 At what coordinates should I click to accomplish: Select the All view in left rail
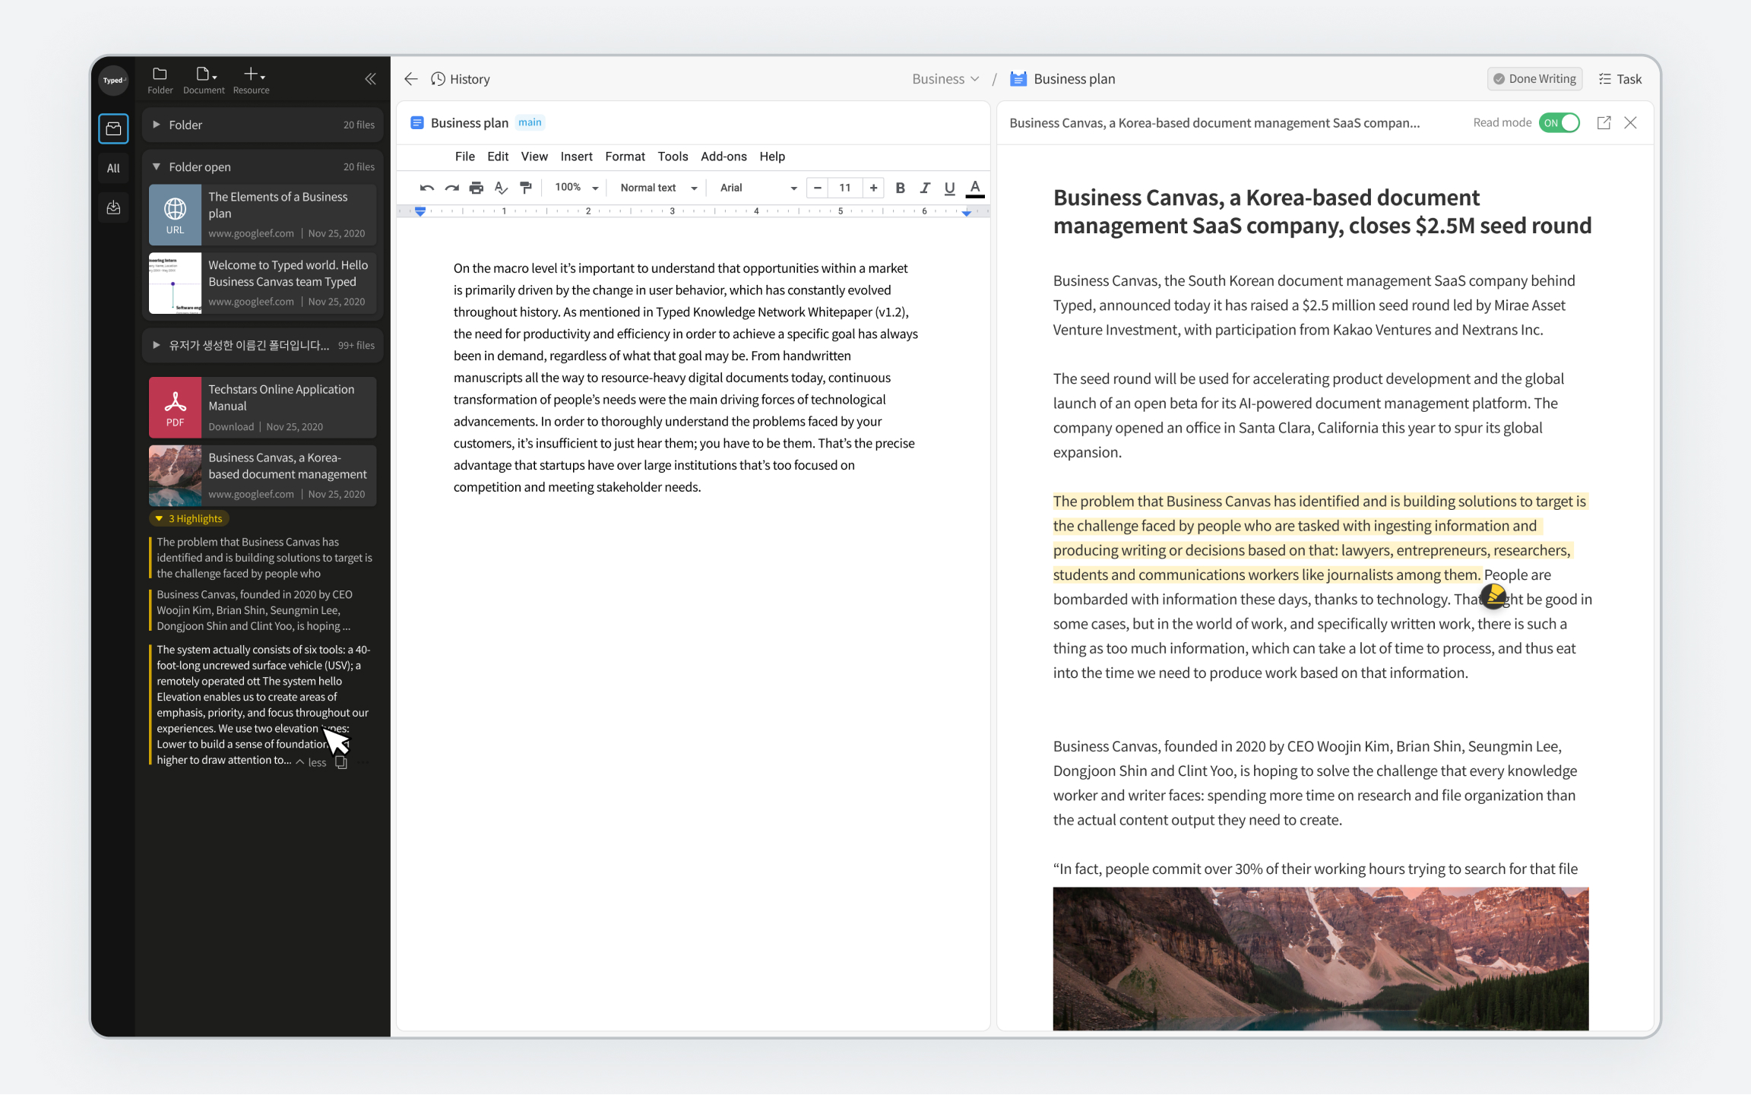coord(113,169)
